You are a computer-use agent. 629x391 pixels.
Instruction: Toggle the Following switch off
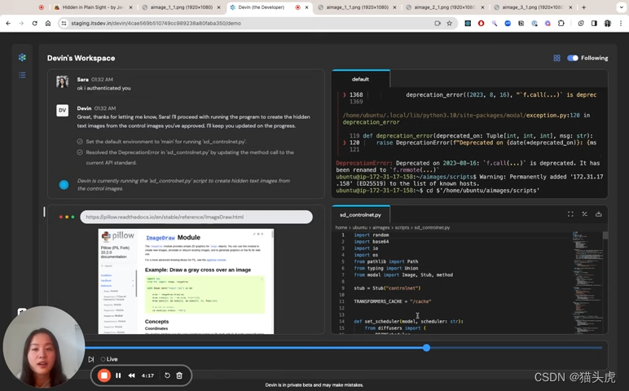[x=573, y=58]
